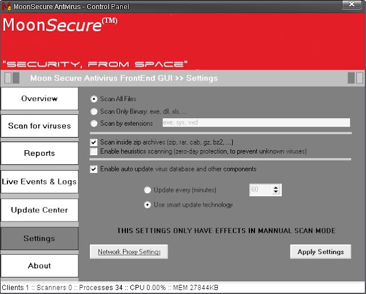Select Scan by extensions radio button

(94, 123)
